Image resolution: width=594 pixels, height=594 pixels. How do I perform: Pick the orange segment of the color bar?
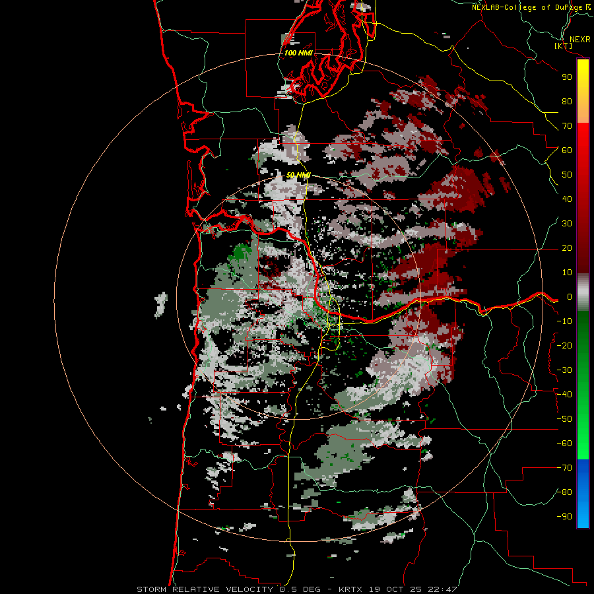583,114
